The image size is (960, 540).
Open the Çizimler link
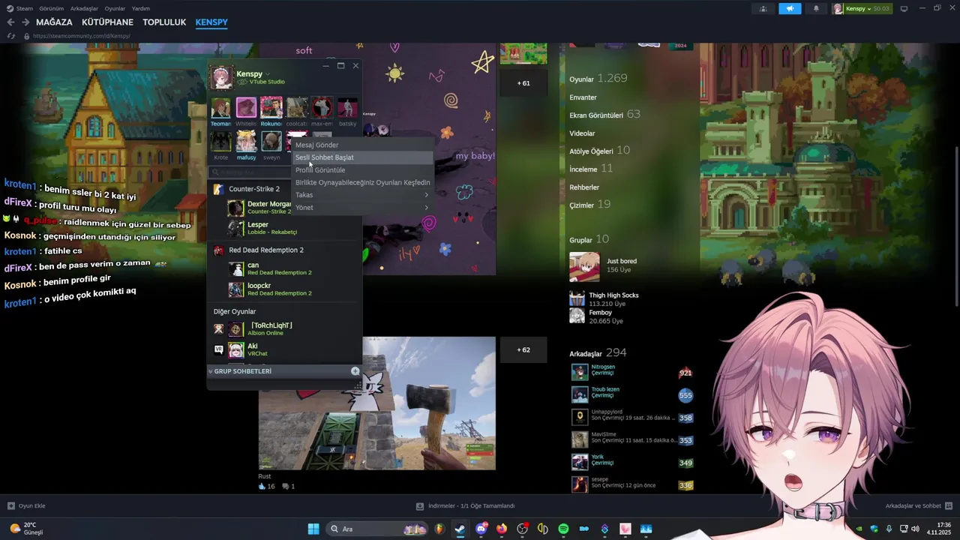coord(590,205)
